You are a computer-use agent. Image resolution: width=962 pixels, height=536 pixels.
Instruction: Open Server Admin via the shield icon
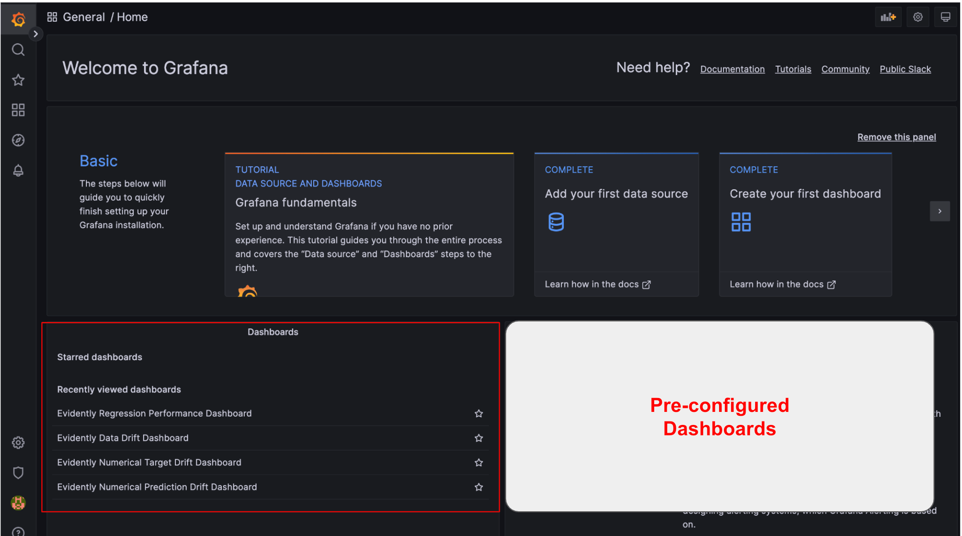tap(18, 473)
